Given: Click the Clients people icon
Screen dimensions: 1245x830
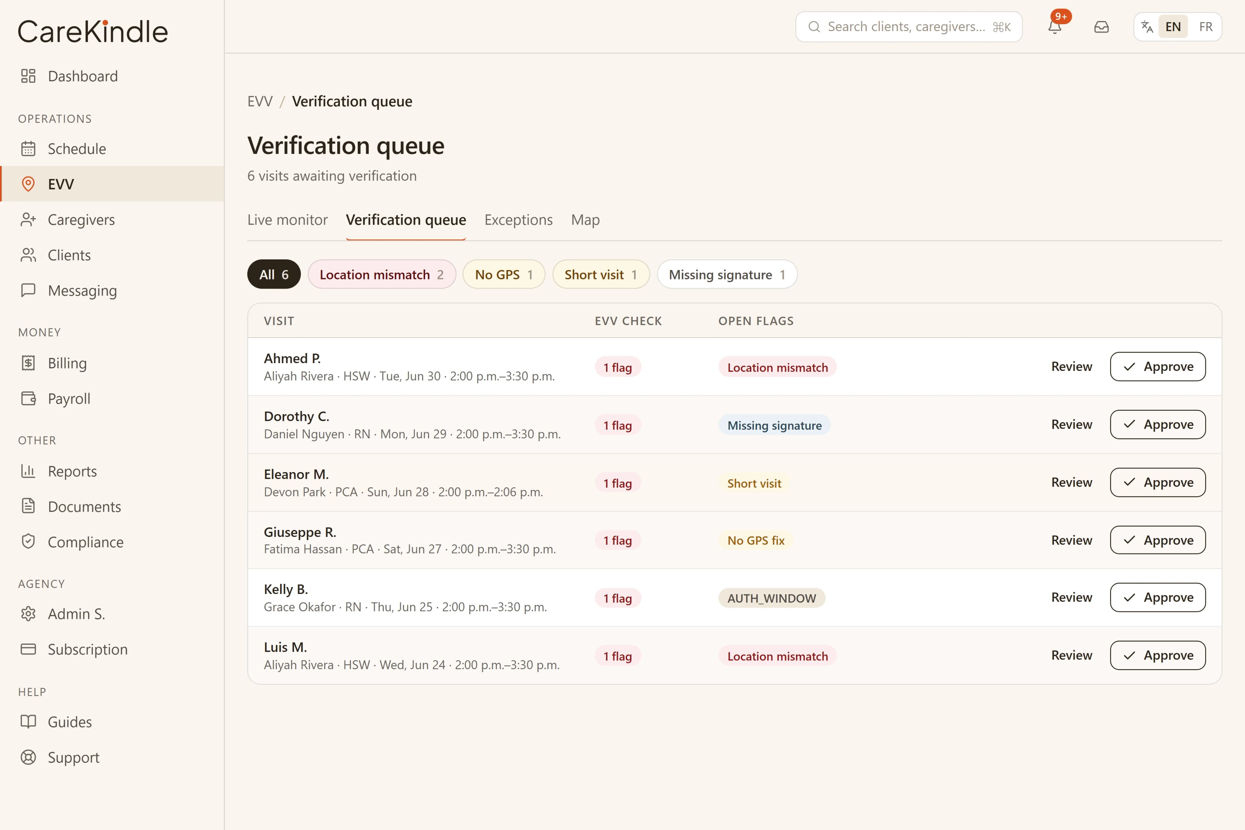Looking at the screenshot, I should click(28, 255).
